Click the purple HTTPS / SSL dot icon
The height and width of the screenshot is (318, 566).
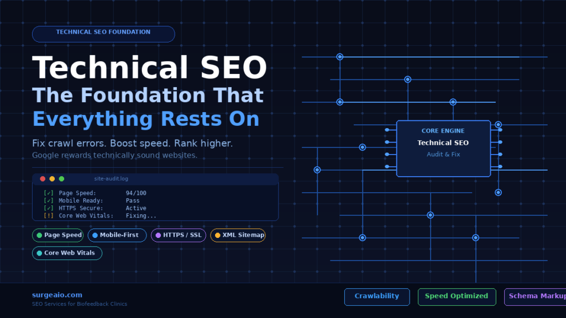click(x=159, y=235)
